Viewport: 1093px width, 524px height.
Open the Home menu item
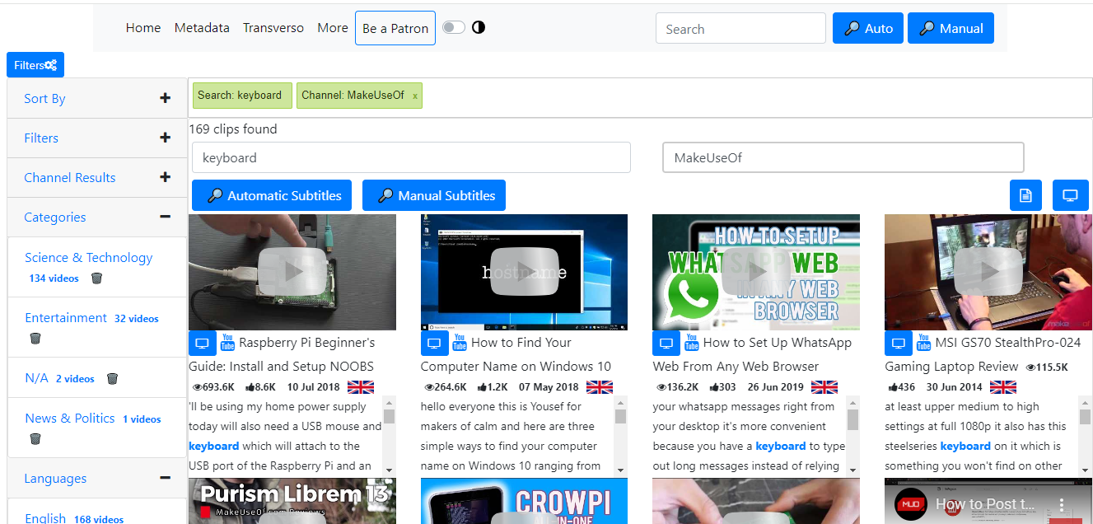[143, 28]
